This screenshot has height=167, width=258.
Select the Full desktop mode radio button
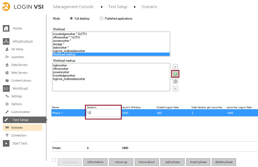[x=71, y=18]
